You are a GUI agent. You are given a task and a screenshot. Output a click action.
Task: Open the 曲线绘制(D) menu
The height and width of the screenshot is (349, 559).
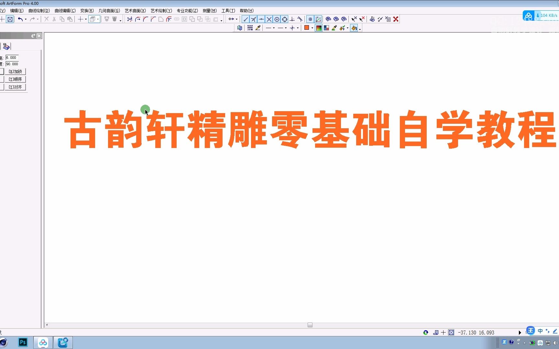(x=39, y=11)
